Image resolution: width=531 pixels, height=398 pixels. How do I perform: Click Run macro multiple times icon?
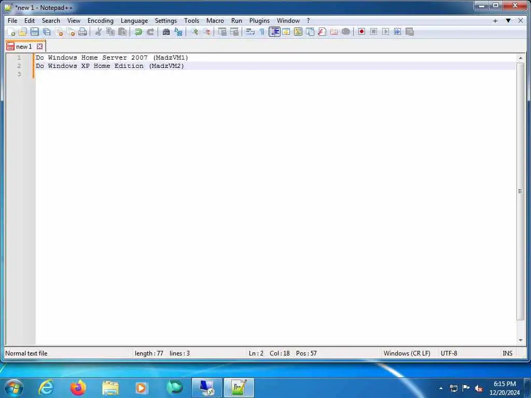click(397, 32)
